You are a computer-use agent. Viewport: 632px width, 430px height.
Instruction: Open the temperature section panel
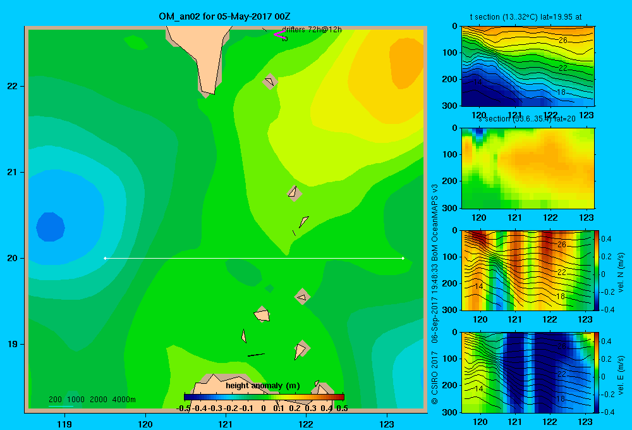[x=528, y=66]
